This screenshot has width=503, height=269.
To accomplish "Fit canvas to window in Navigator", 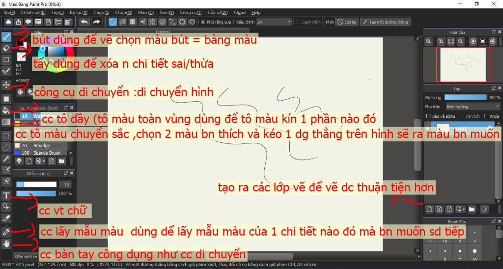I will (x=451, y=41).
